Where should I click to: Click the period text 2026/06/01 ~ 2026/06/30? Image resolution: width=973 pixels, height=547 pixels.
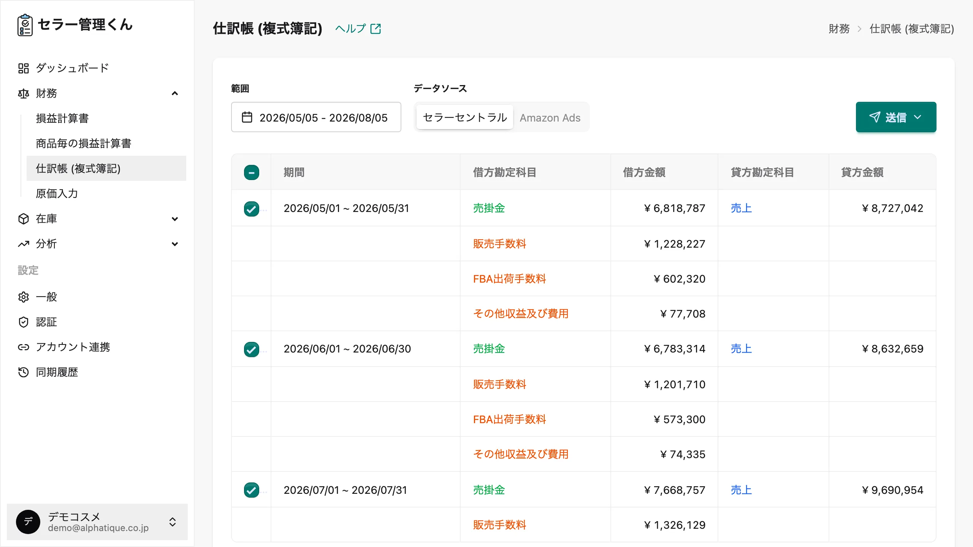pos(347,349)
